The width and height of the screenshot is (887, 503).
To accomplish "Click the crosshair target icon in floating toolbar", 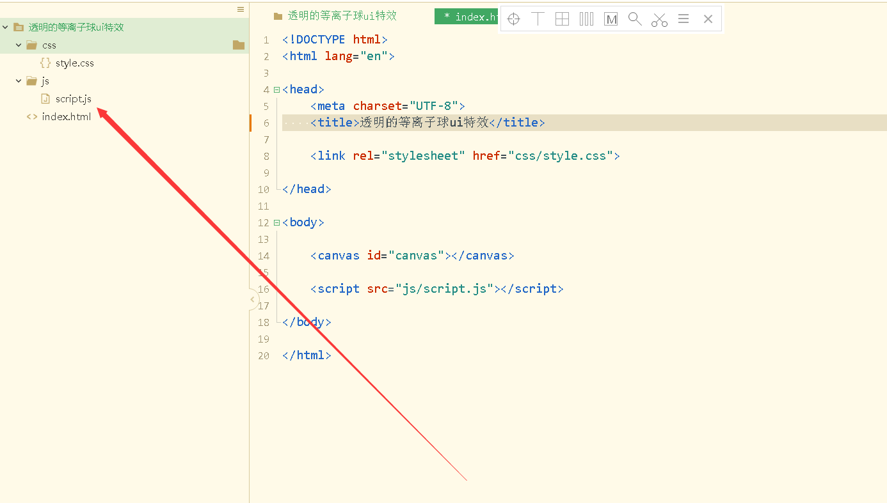I will 513,19.
